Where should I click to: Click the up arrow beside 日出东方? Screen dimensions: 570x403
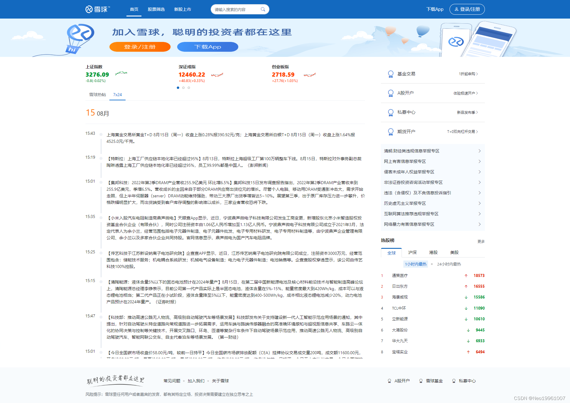click(x=466, y=287)
